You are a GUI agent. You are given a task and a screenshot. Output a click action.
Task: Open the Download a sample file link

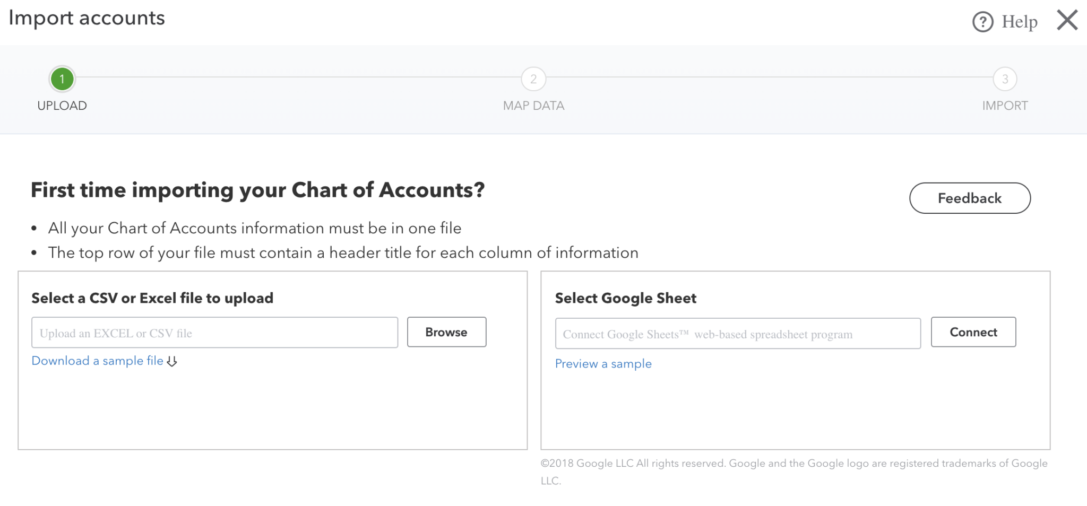[98, 361]
